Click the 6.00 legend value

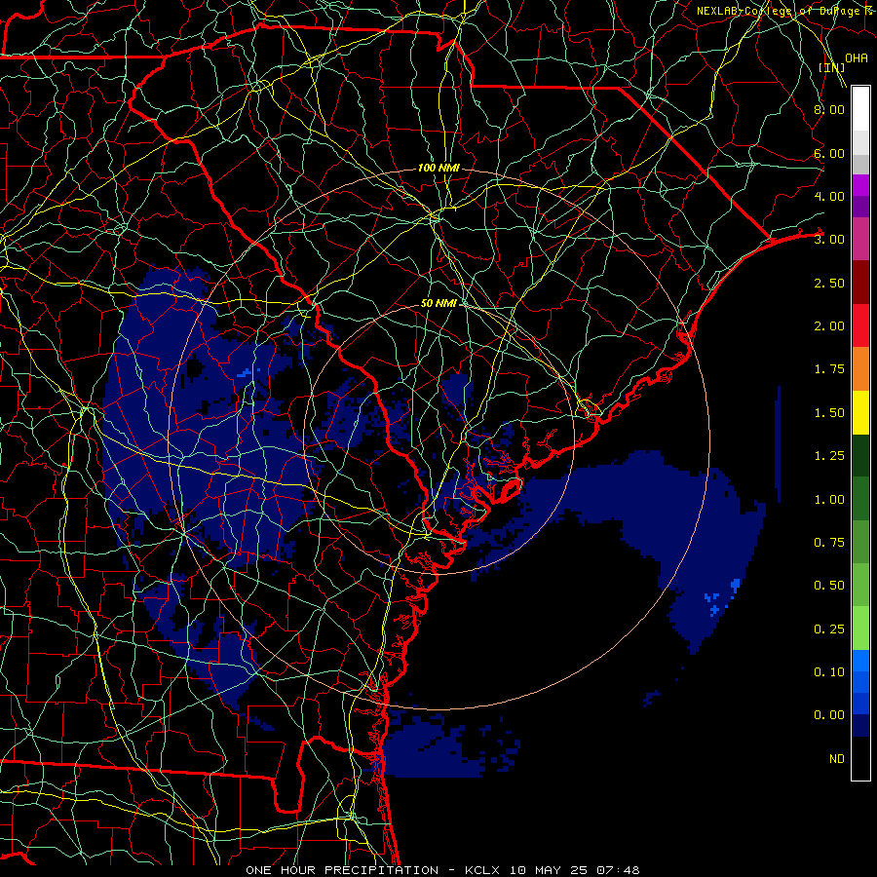(829, 153)
